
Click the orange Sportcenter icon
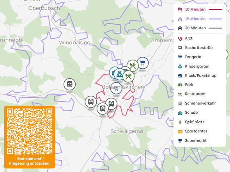tap(180, 131)
